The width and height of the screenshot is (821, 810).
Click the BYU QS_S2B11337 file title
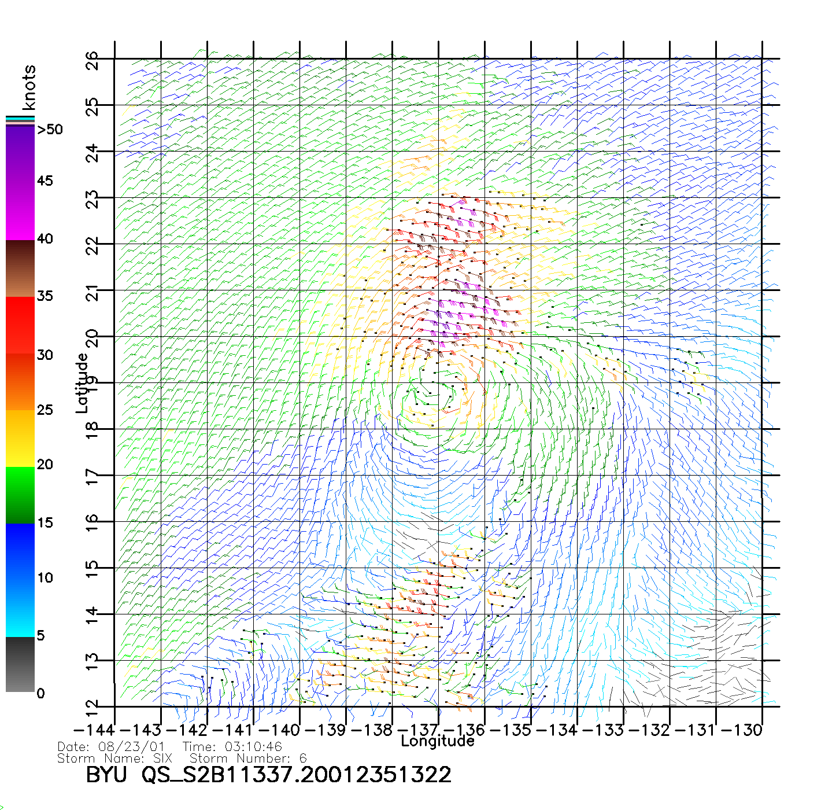click(268, 775)
